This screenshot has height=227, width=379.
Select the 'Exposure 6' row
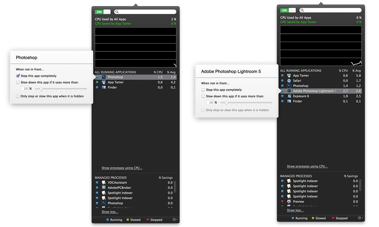coord(321,96)
